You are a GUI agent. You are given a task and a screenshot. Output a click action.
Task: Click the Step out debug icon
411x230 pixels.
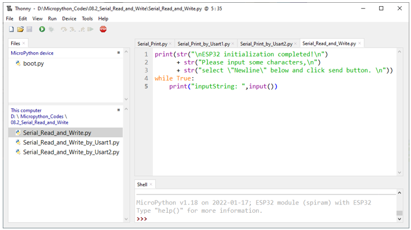coord(82,29)
